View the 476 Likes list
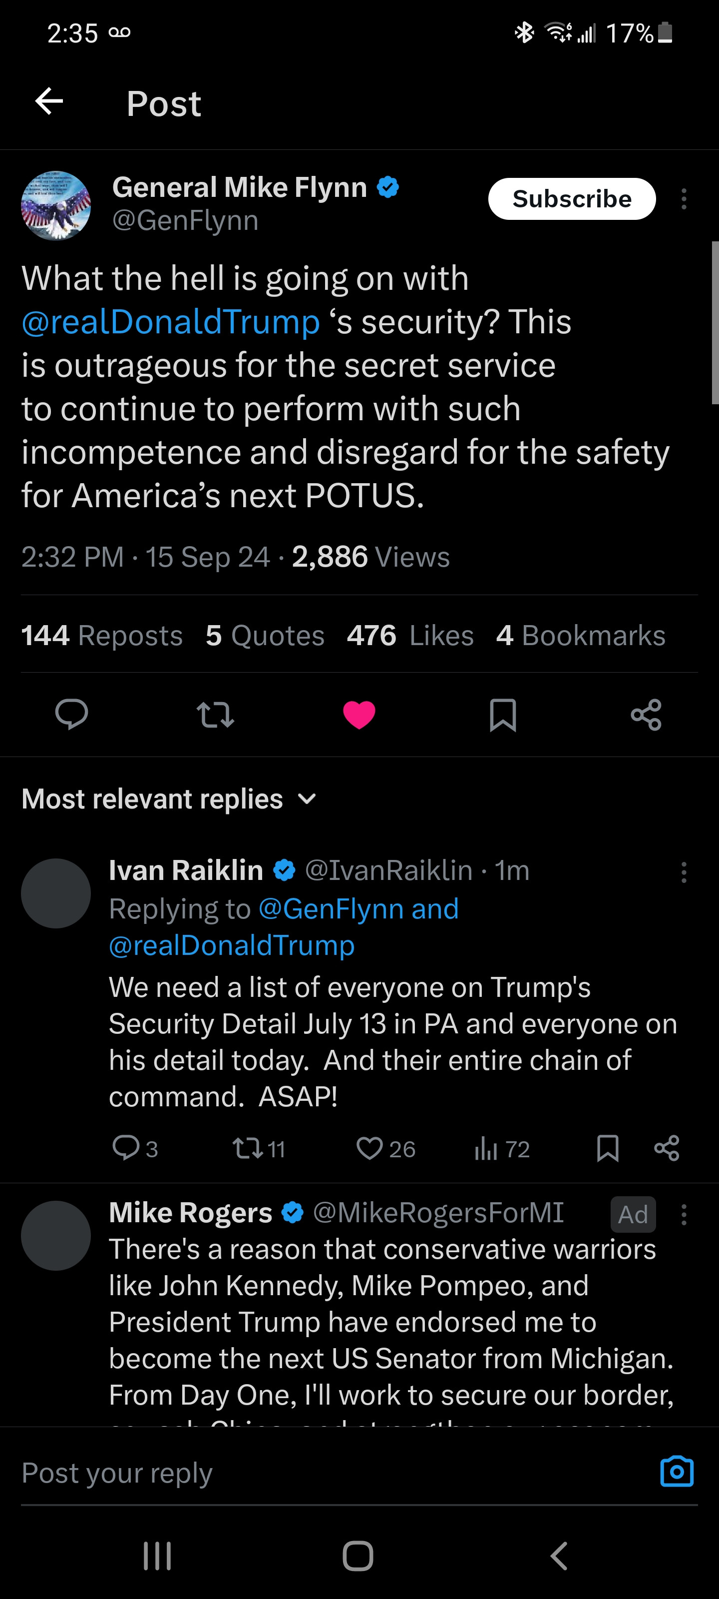Image resolution: width=719 pixels, height=1599 pixels. [x=410, y=635]
